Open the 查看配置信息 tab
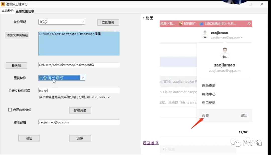Viewport: 271px width, 155px height. click(x=25, y=11)
